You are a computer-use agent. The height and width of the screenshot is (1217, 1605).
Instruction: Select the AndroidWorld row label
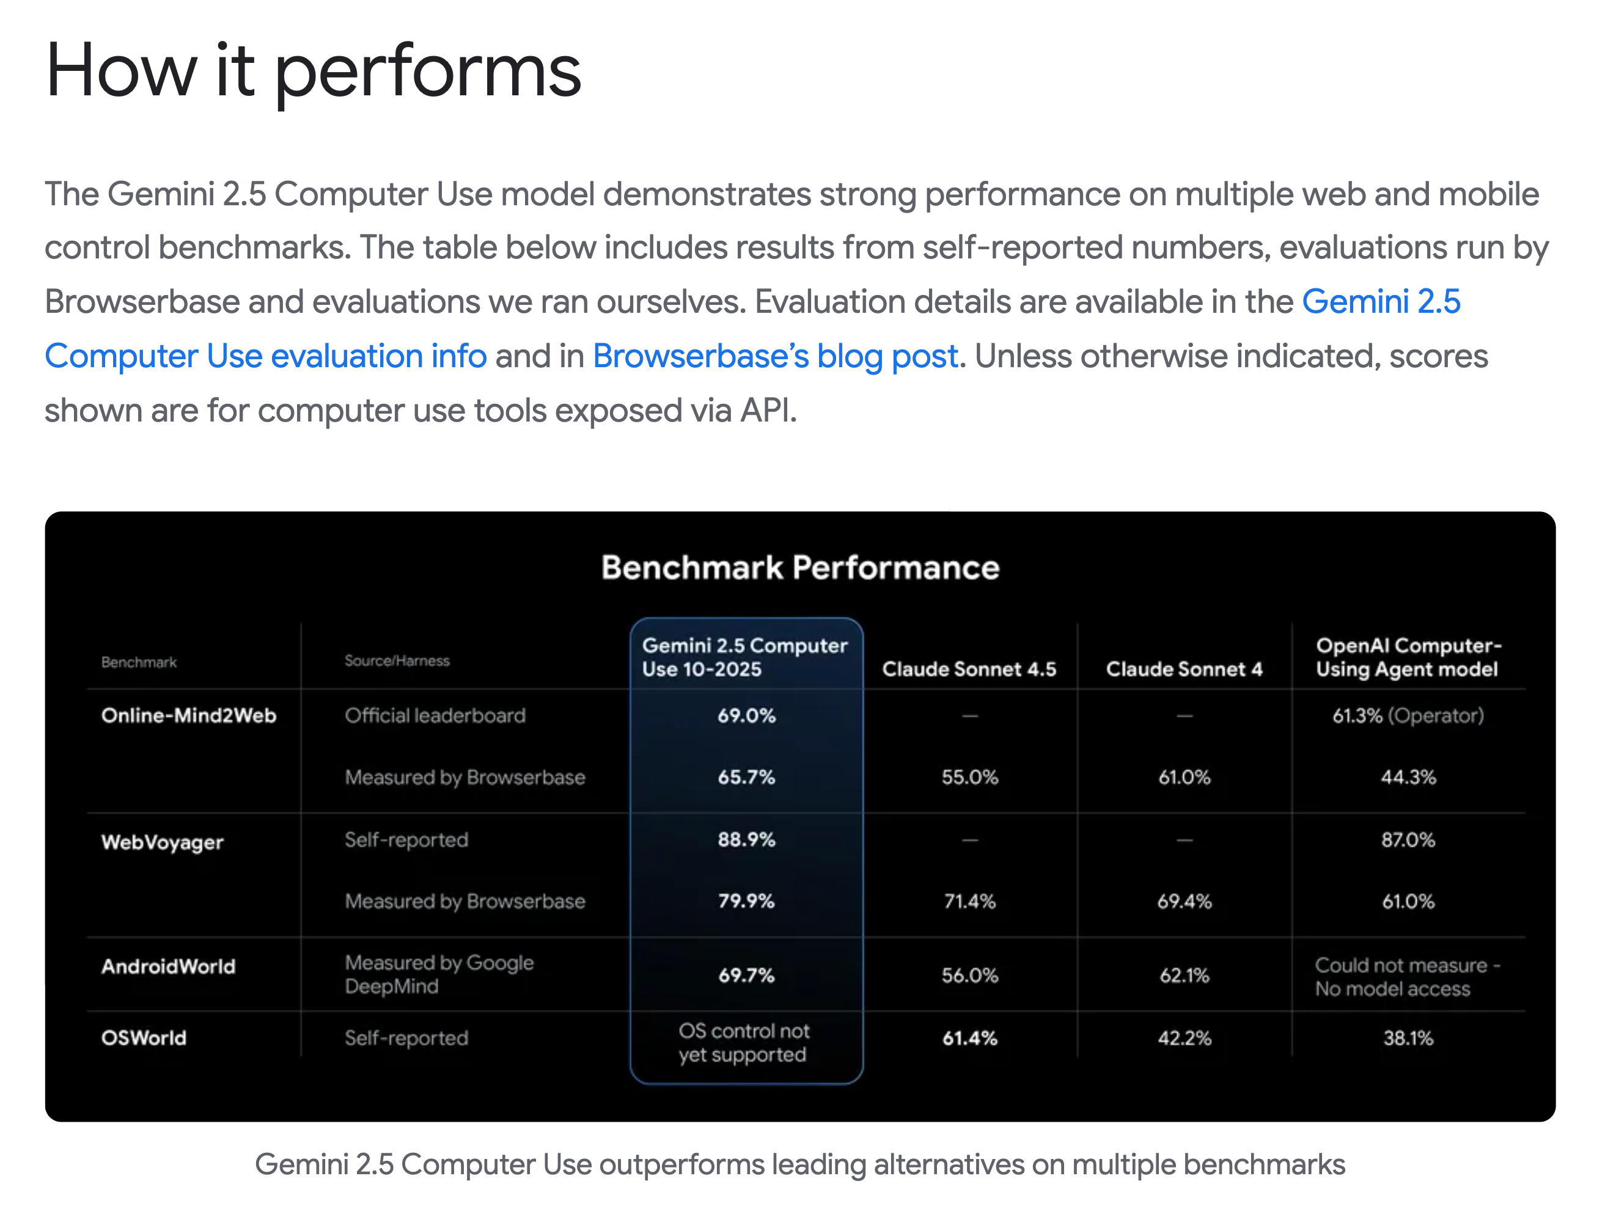(168, 966)
